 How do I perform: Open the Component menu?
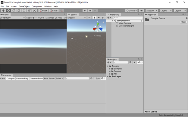(37, 7)
